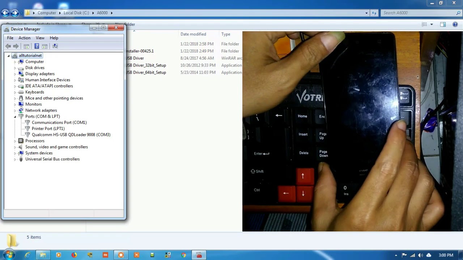Click the red toolbox Device Manager taskbar icon
Image resolution: width=463 pixels, height=260 pixels.
(x=199, y=255)
